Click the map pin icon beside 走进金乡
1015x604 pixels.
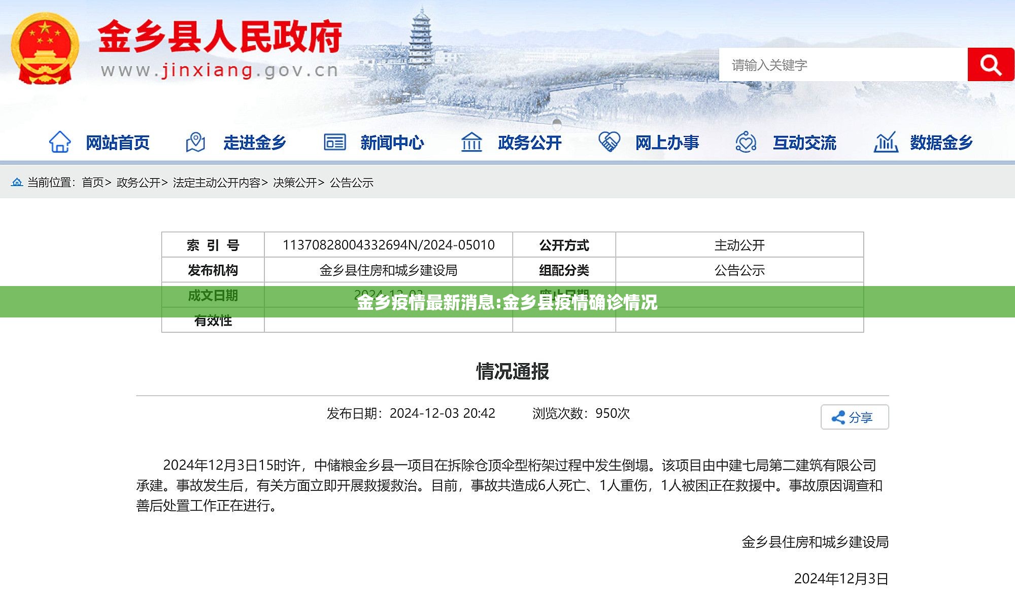pyautogui.click(x=195, y=142)
